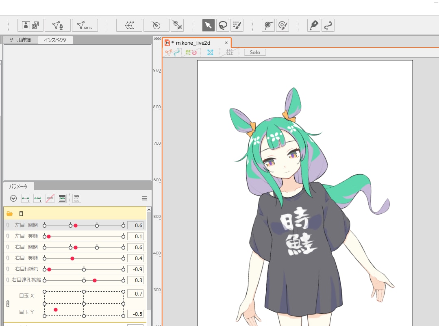439x326 pixels.
Task: Toggle link clip on 右目瞳孔拡縮 row
Action: tap(8, 280)
